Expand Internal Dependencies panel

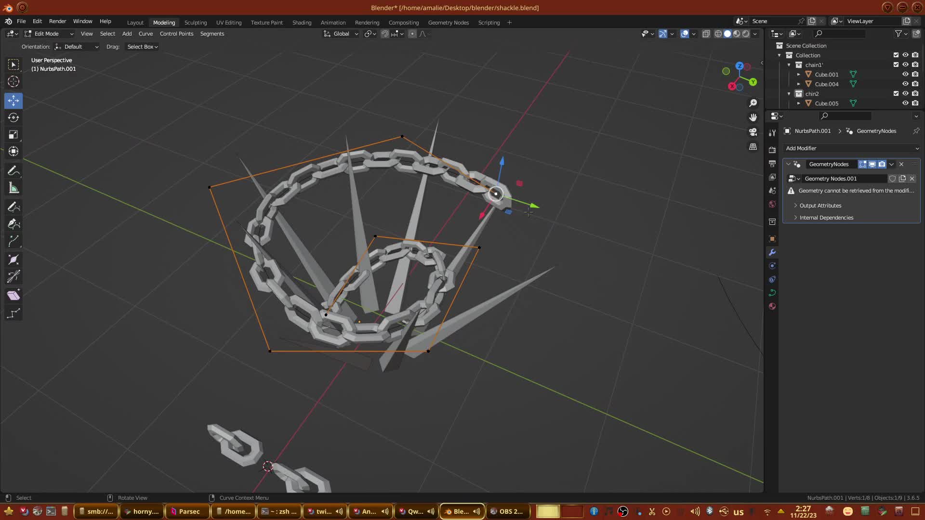pyautogui.click(x=826, y=218)
